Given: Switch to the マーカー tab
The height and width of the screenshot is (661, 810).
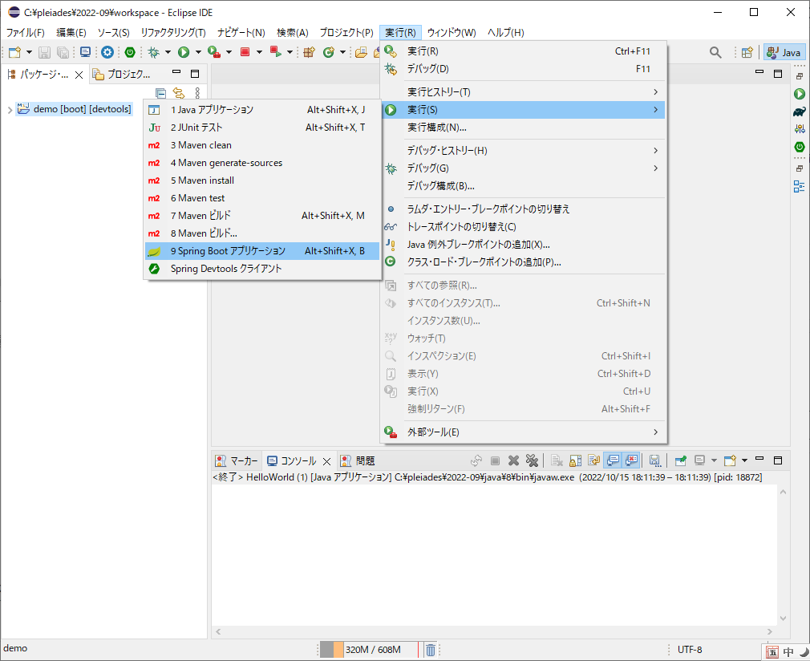Looking at the screenshot, I should tap(237, 461).
